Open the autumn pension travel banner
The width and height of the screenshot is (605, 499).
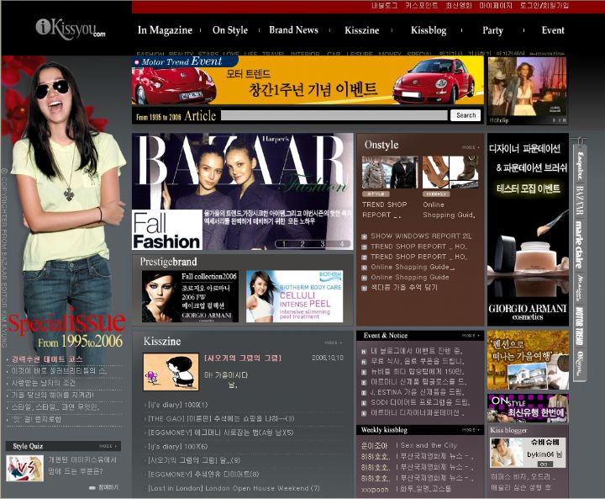pyautogui.click(x=528, y=360)
